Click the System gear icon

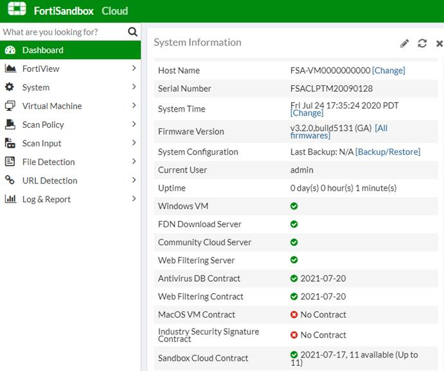pos(10,87)
